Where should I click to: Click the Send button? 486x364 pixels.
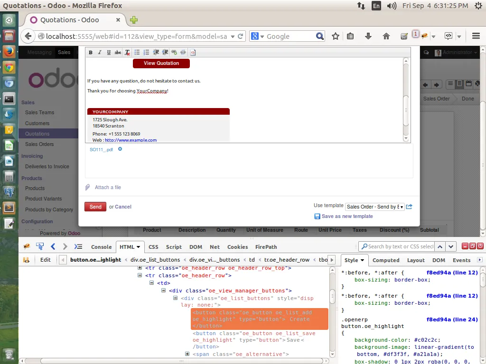[x=95, y=207]
